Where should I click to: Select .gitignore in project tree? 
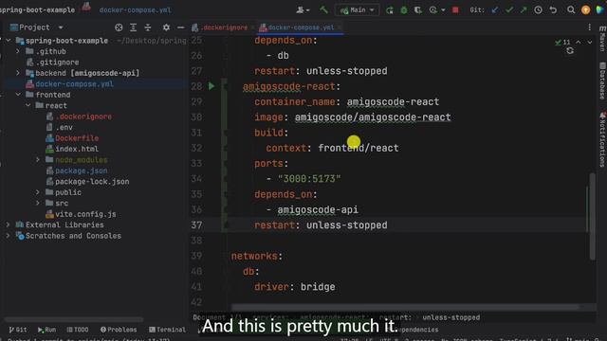53,62
